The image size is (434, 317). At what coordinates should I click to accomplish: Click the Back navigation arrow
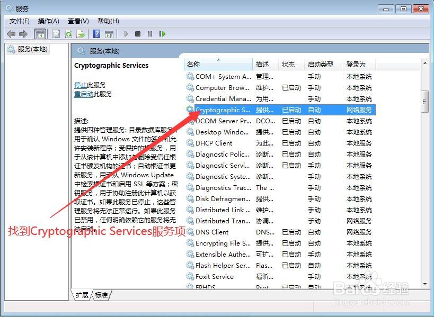(11, 34)
